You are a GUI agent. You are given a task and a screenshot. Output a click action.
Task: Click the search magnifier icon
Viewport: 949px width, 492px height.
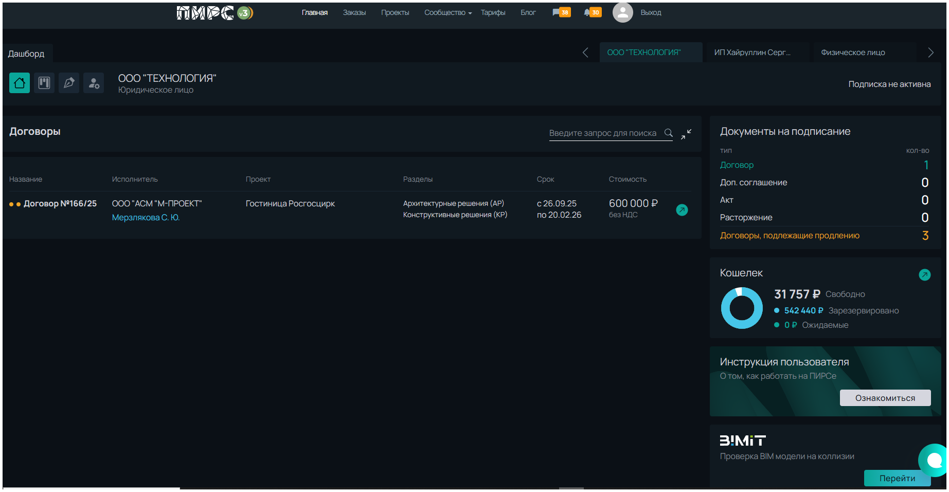(x=669, y=133)
